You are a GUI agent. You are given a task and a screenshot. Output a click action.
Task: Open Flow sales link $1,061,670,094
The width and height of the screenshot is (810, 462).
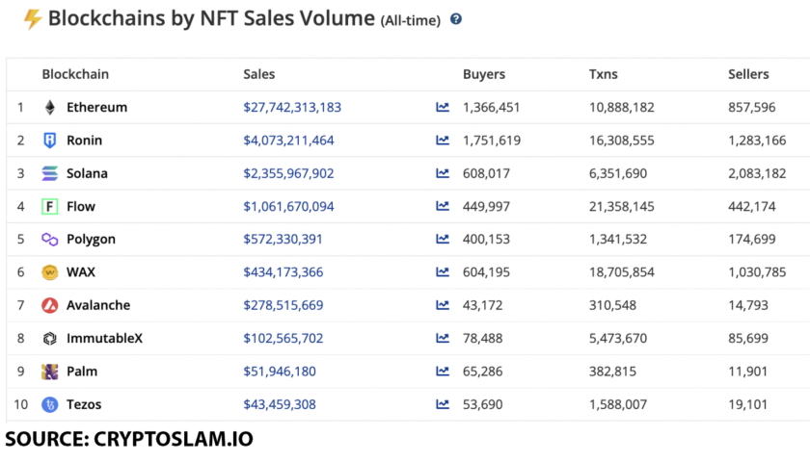click(x=288, y=206)
